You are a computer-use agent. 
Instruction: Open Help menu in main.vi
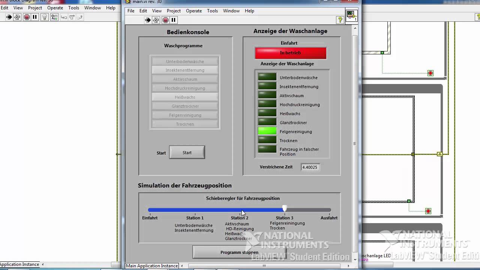[x=249, y=11]
